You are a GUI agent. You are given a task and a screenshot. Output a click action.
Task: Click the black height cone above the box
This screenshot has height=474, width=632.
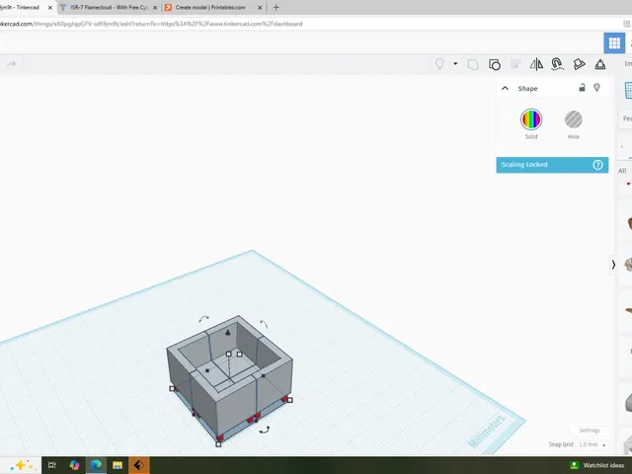(x=228, y=332)
